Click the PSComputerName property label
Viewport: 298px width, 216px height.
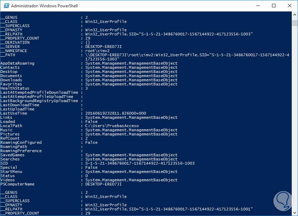click(17, 184)
